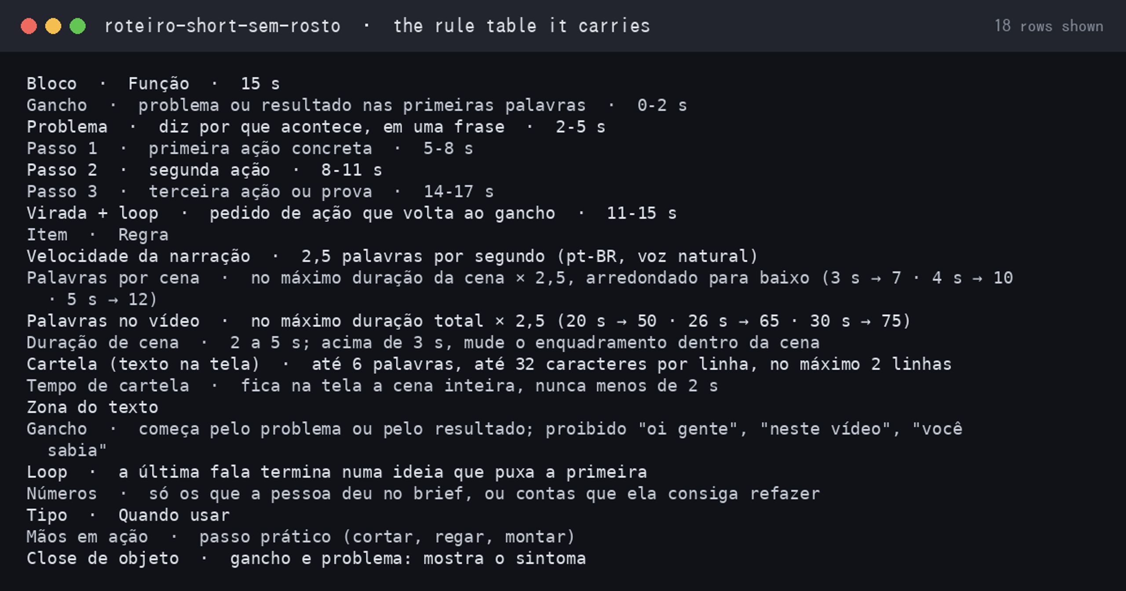
Task: Select the 'Tipo · Quando usar' header row
Action: coord(128,515)
